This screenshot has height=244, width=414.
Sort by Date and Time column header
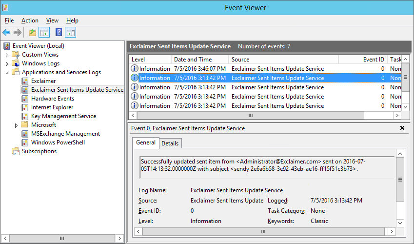(200, 60)
